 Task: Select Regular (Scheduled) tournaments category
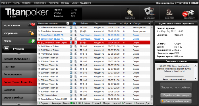coord(19,59)
